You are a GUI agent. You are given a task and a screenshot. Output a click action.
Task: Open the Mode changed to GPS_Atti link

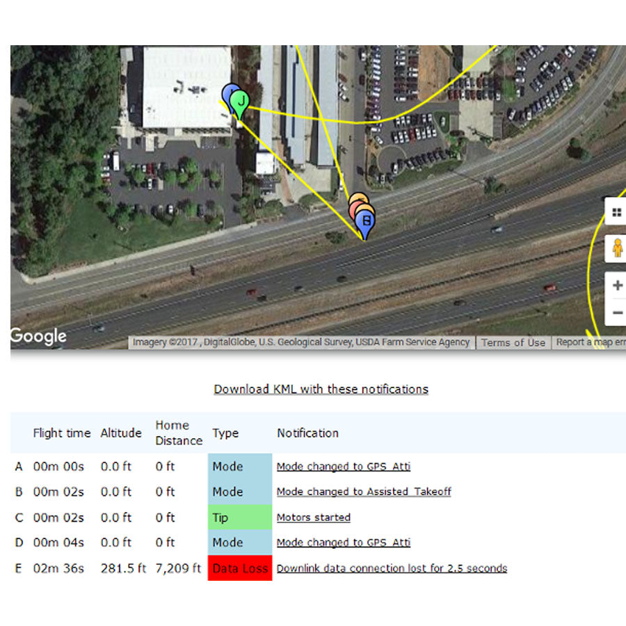click(x=344, y=467)
